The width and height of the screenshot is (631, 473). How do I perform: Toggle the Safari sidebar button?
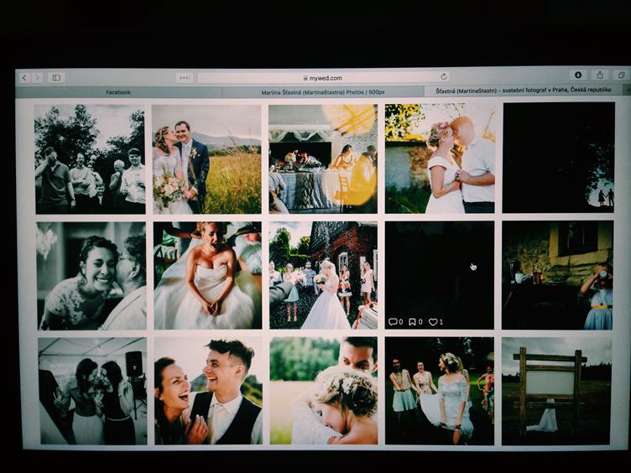(x=56, y=78)
